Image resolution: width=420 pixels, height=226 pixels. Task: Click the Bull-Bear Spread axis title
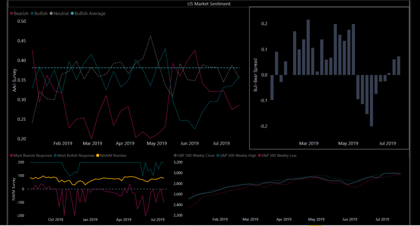coord(255,75)
